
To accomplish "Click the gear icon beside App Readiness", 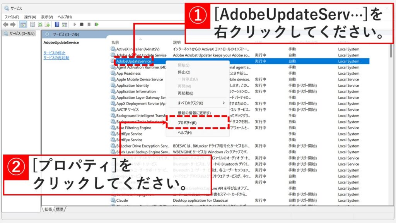I will coord(113,73).
